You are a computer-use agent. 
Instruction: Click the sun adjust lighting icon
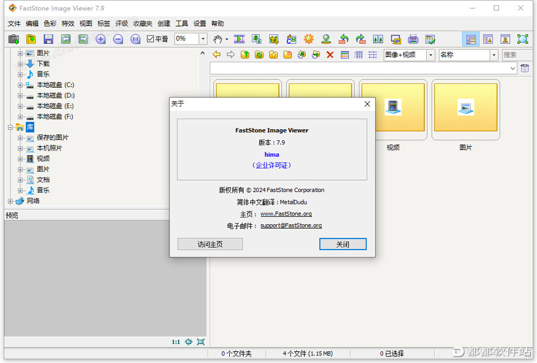pos(308,39)
